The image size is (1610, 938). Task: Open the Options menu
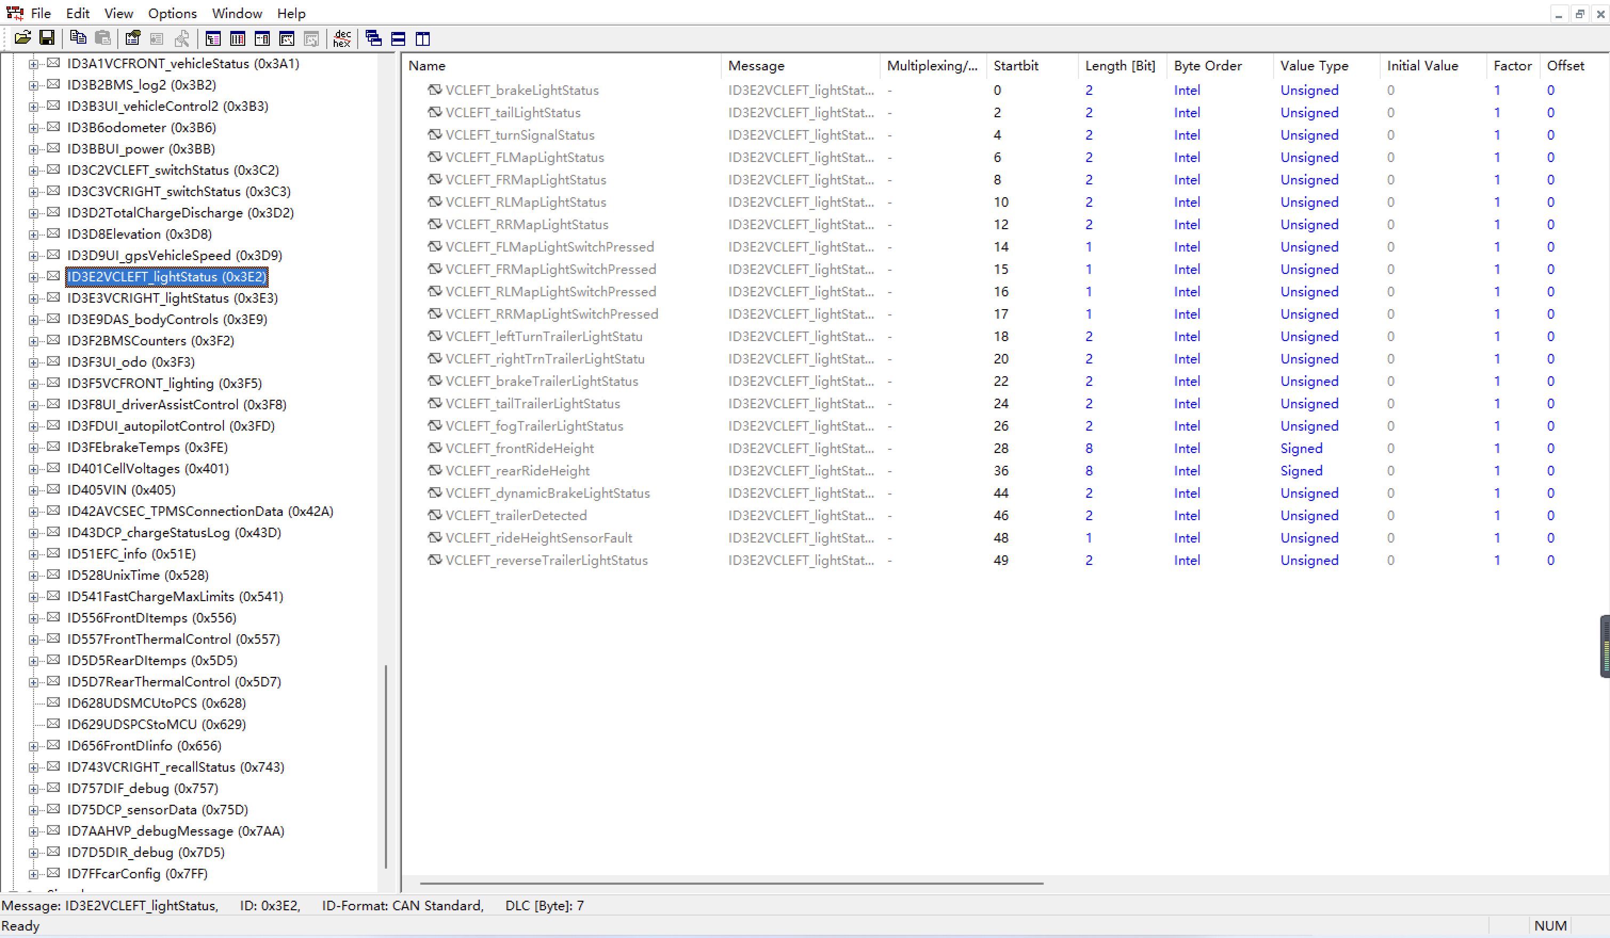point(172,13)
